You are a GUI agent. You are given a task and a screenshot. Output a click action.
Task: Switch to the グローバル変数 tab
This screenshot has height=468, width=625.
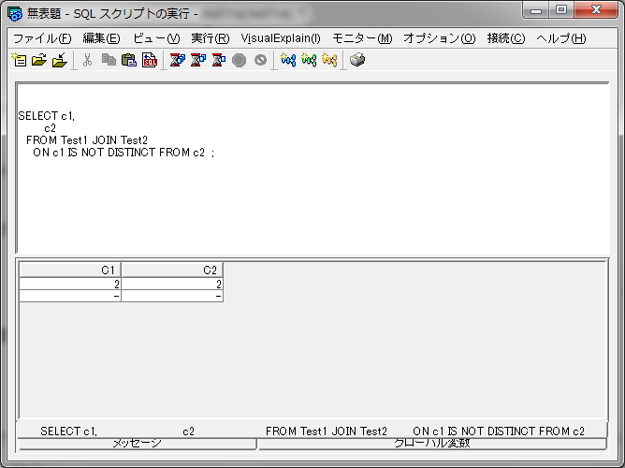click(432, 444)
